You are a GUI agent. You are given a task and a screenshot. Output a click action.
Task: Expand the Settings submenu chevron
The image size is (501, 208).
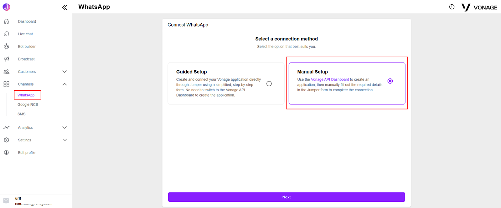[65, 140]
